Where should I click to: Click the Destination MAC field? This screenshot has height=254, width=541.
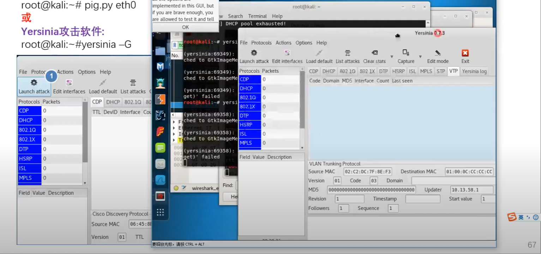(x=469, y=172)
